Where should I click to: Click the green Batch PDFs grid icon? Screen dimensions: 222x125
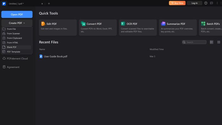[x=203, y=24]
